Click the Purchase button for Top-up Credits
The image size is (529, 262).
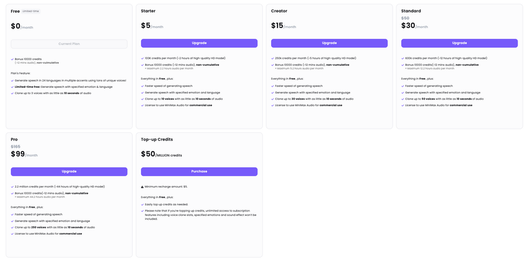[199, 172]
